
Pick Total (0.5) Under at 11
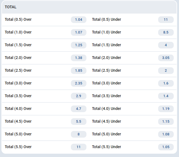click(x=166, y=20)
